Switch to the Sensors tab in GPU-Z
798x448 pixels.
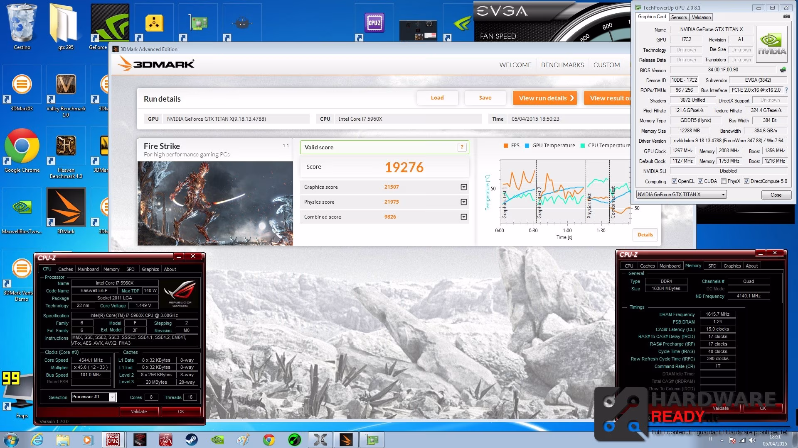[x=679, y=17]
